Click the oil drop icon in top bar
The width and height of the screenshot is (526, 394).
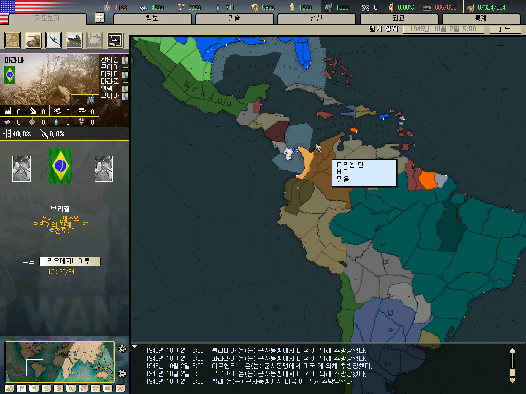coord(218,7)
